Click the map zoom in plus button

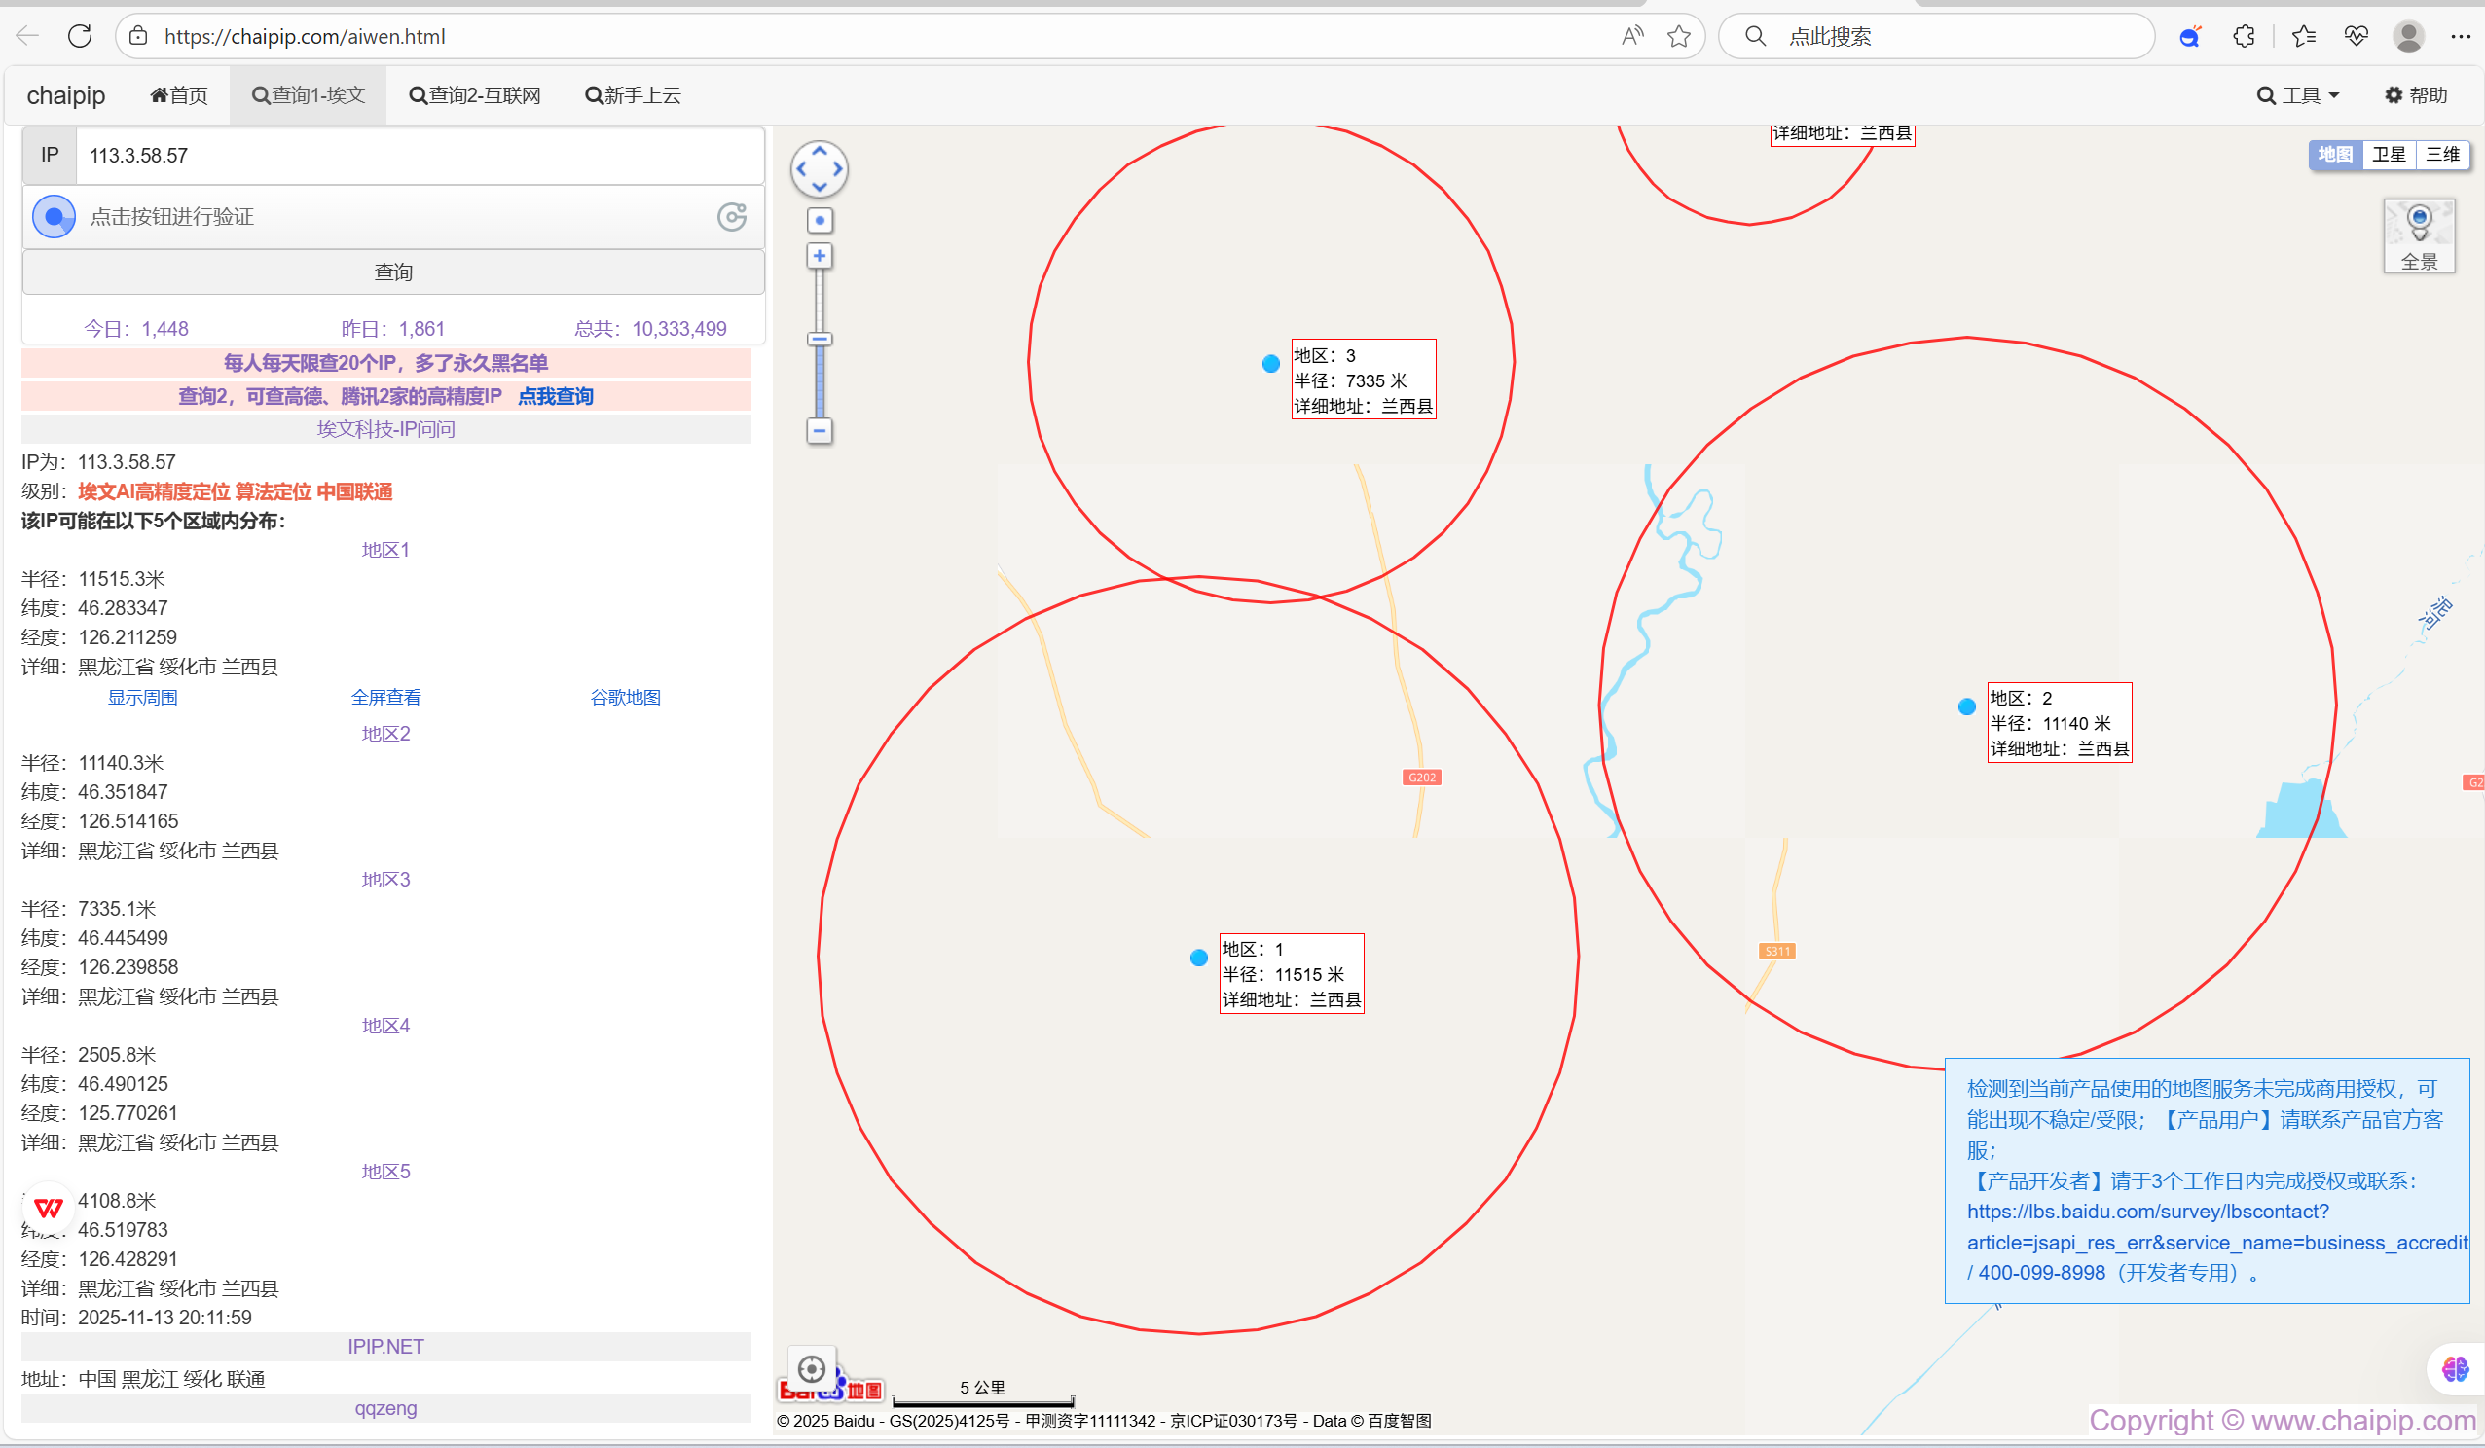819,256
